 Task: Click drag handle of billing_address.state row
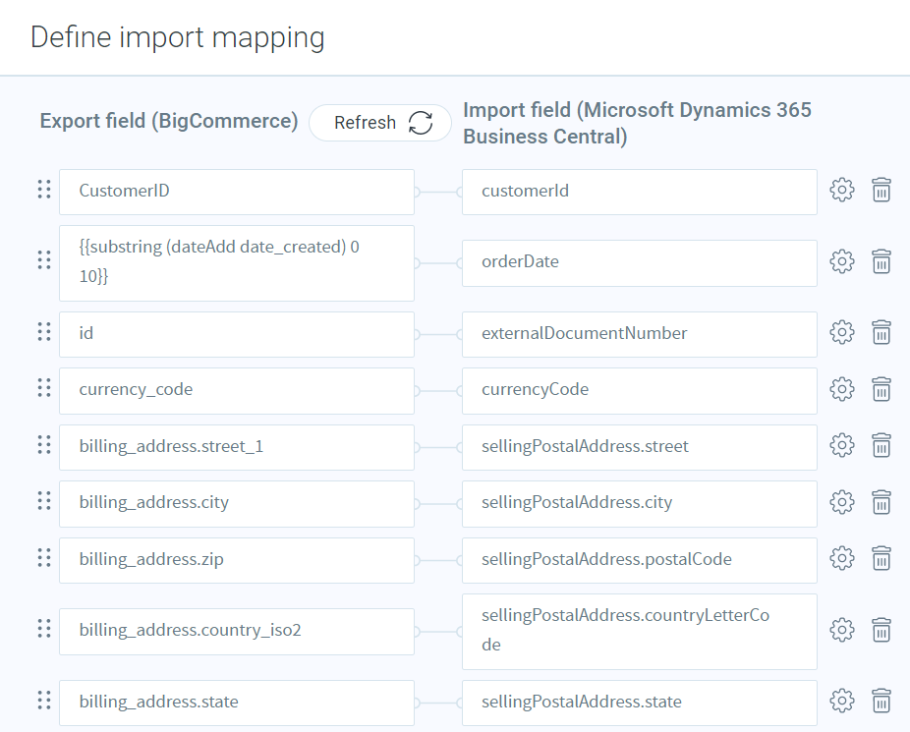click(44, 701)
